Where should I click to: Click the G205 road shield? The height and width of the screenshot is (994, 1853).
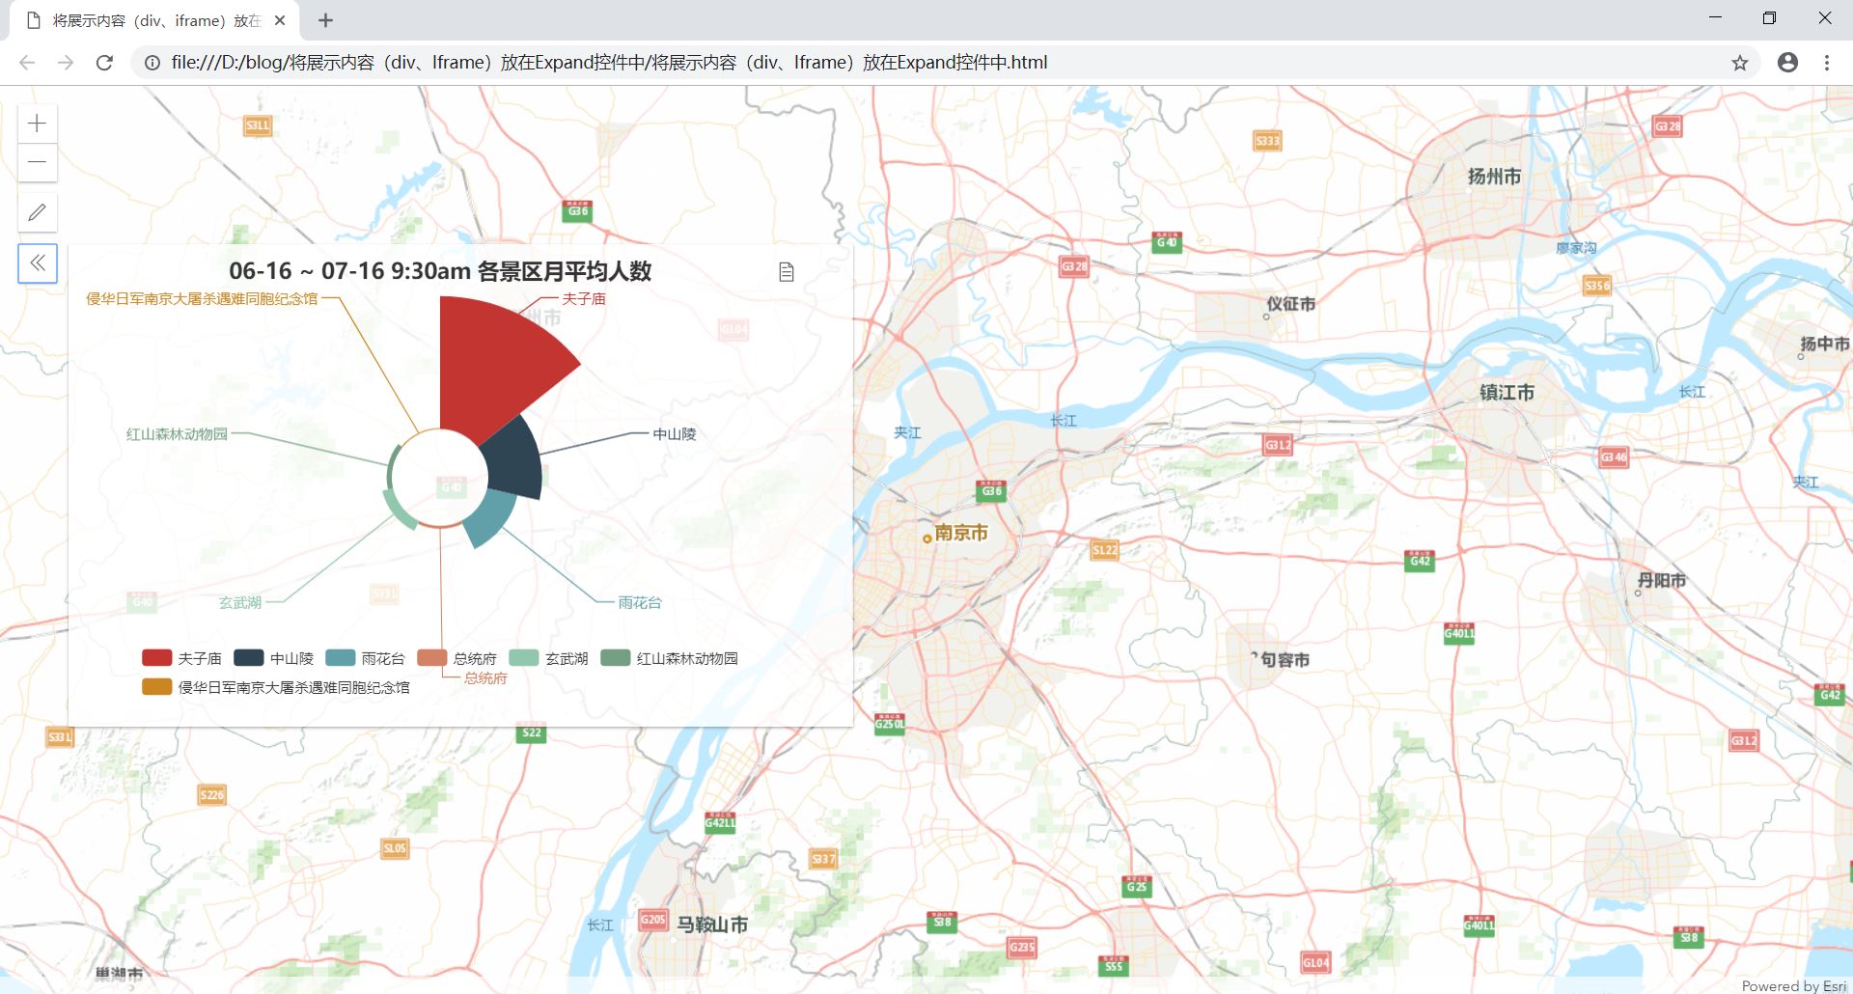(653, 920)
